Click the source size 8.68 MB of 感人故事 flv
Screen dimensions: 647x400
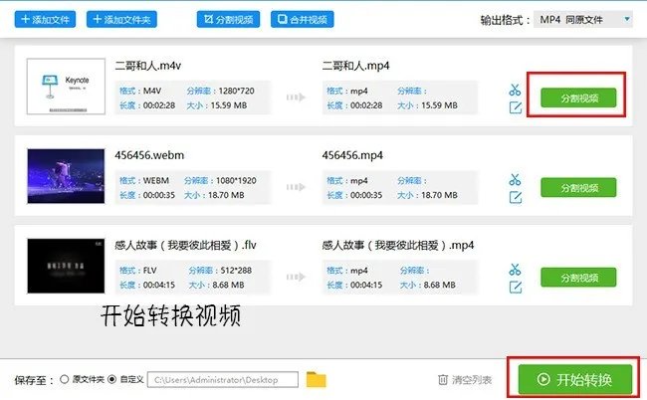pyautogui.click(x=228, y=285)
